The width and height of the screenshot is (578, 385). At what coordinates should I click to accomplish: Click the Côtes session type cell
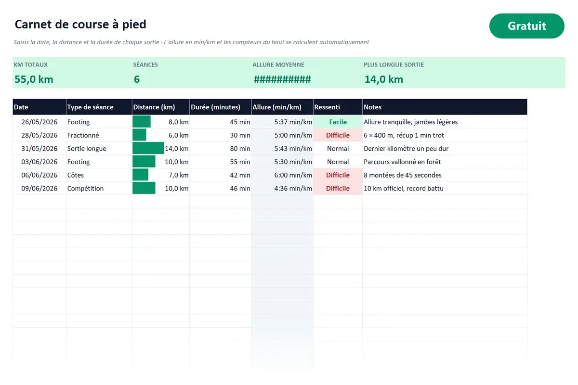(99, 175)
